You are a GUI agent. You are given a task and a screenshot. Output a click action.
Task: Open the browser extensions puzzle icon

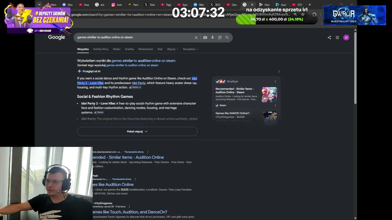click(315, 14)
